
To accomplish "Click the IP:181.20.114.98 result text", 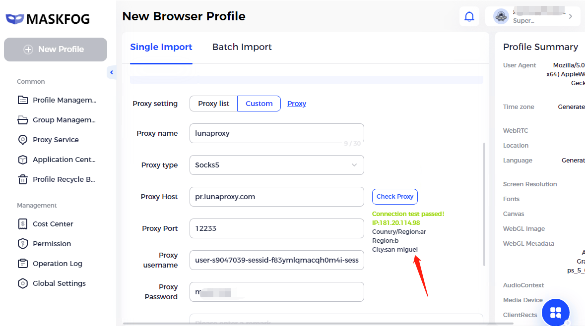I will 396,223.
